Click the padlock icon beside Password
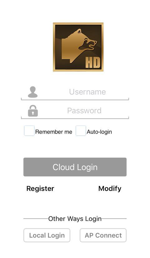This screenshot has width=150, height=258. (33, 111)
